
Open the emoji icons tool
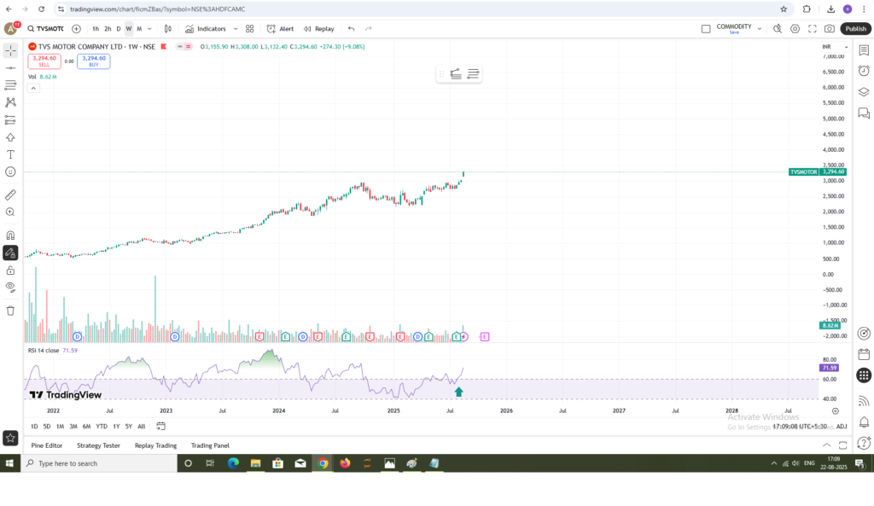click(10, 172)
